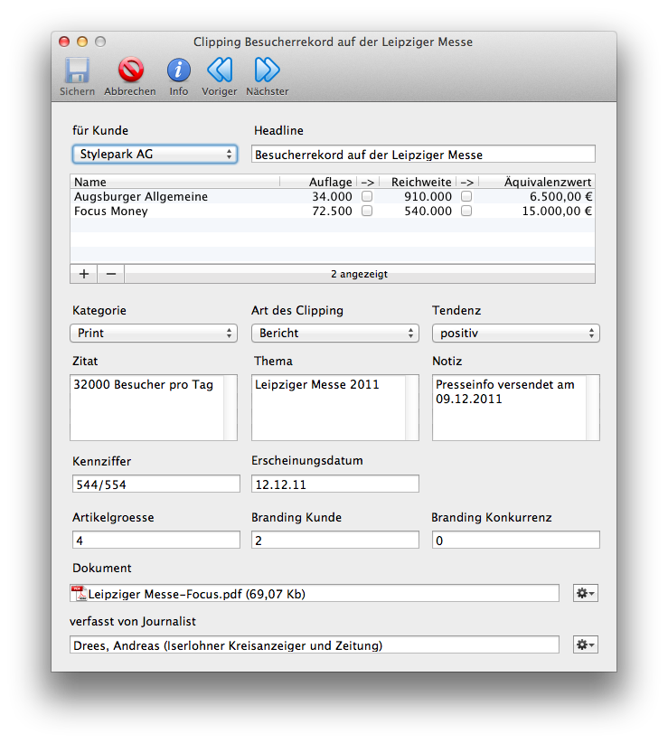Click into the Headline input field

[423, 154]
